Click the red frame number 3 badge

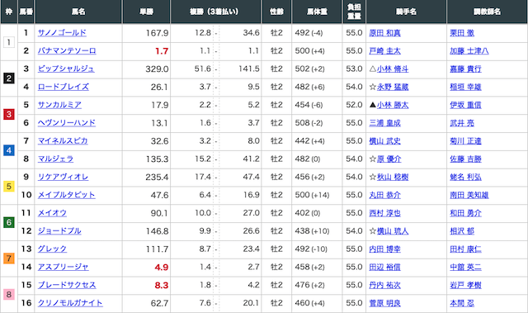[9, 114]
